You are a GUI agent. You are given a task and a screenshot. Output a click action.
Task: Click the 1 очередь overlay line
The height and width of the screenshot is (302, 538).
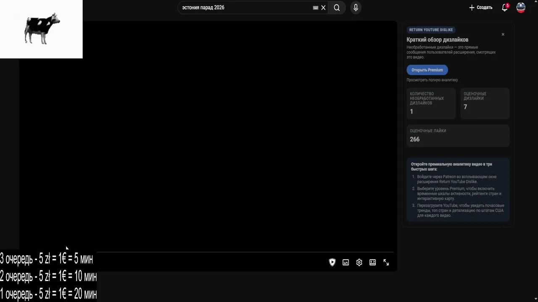[48, 294]
